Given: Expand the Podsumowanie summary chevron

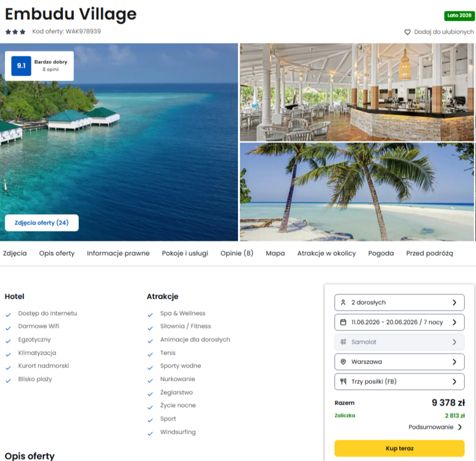Looking at the screenshot, I should point(460,427).
